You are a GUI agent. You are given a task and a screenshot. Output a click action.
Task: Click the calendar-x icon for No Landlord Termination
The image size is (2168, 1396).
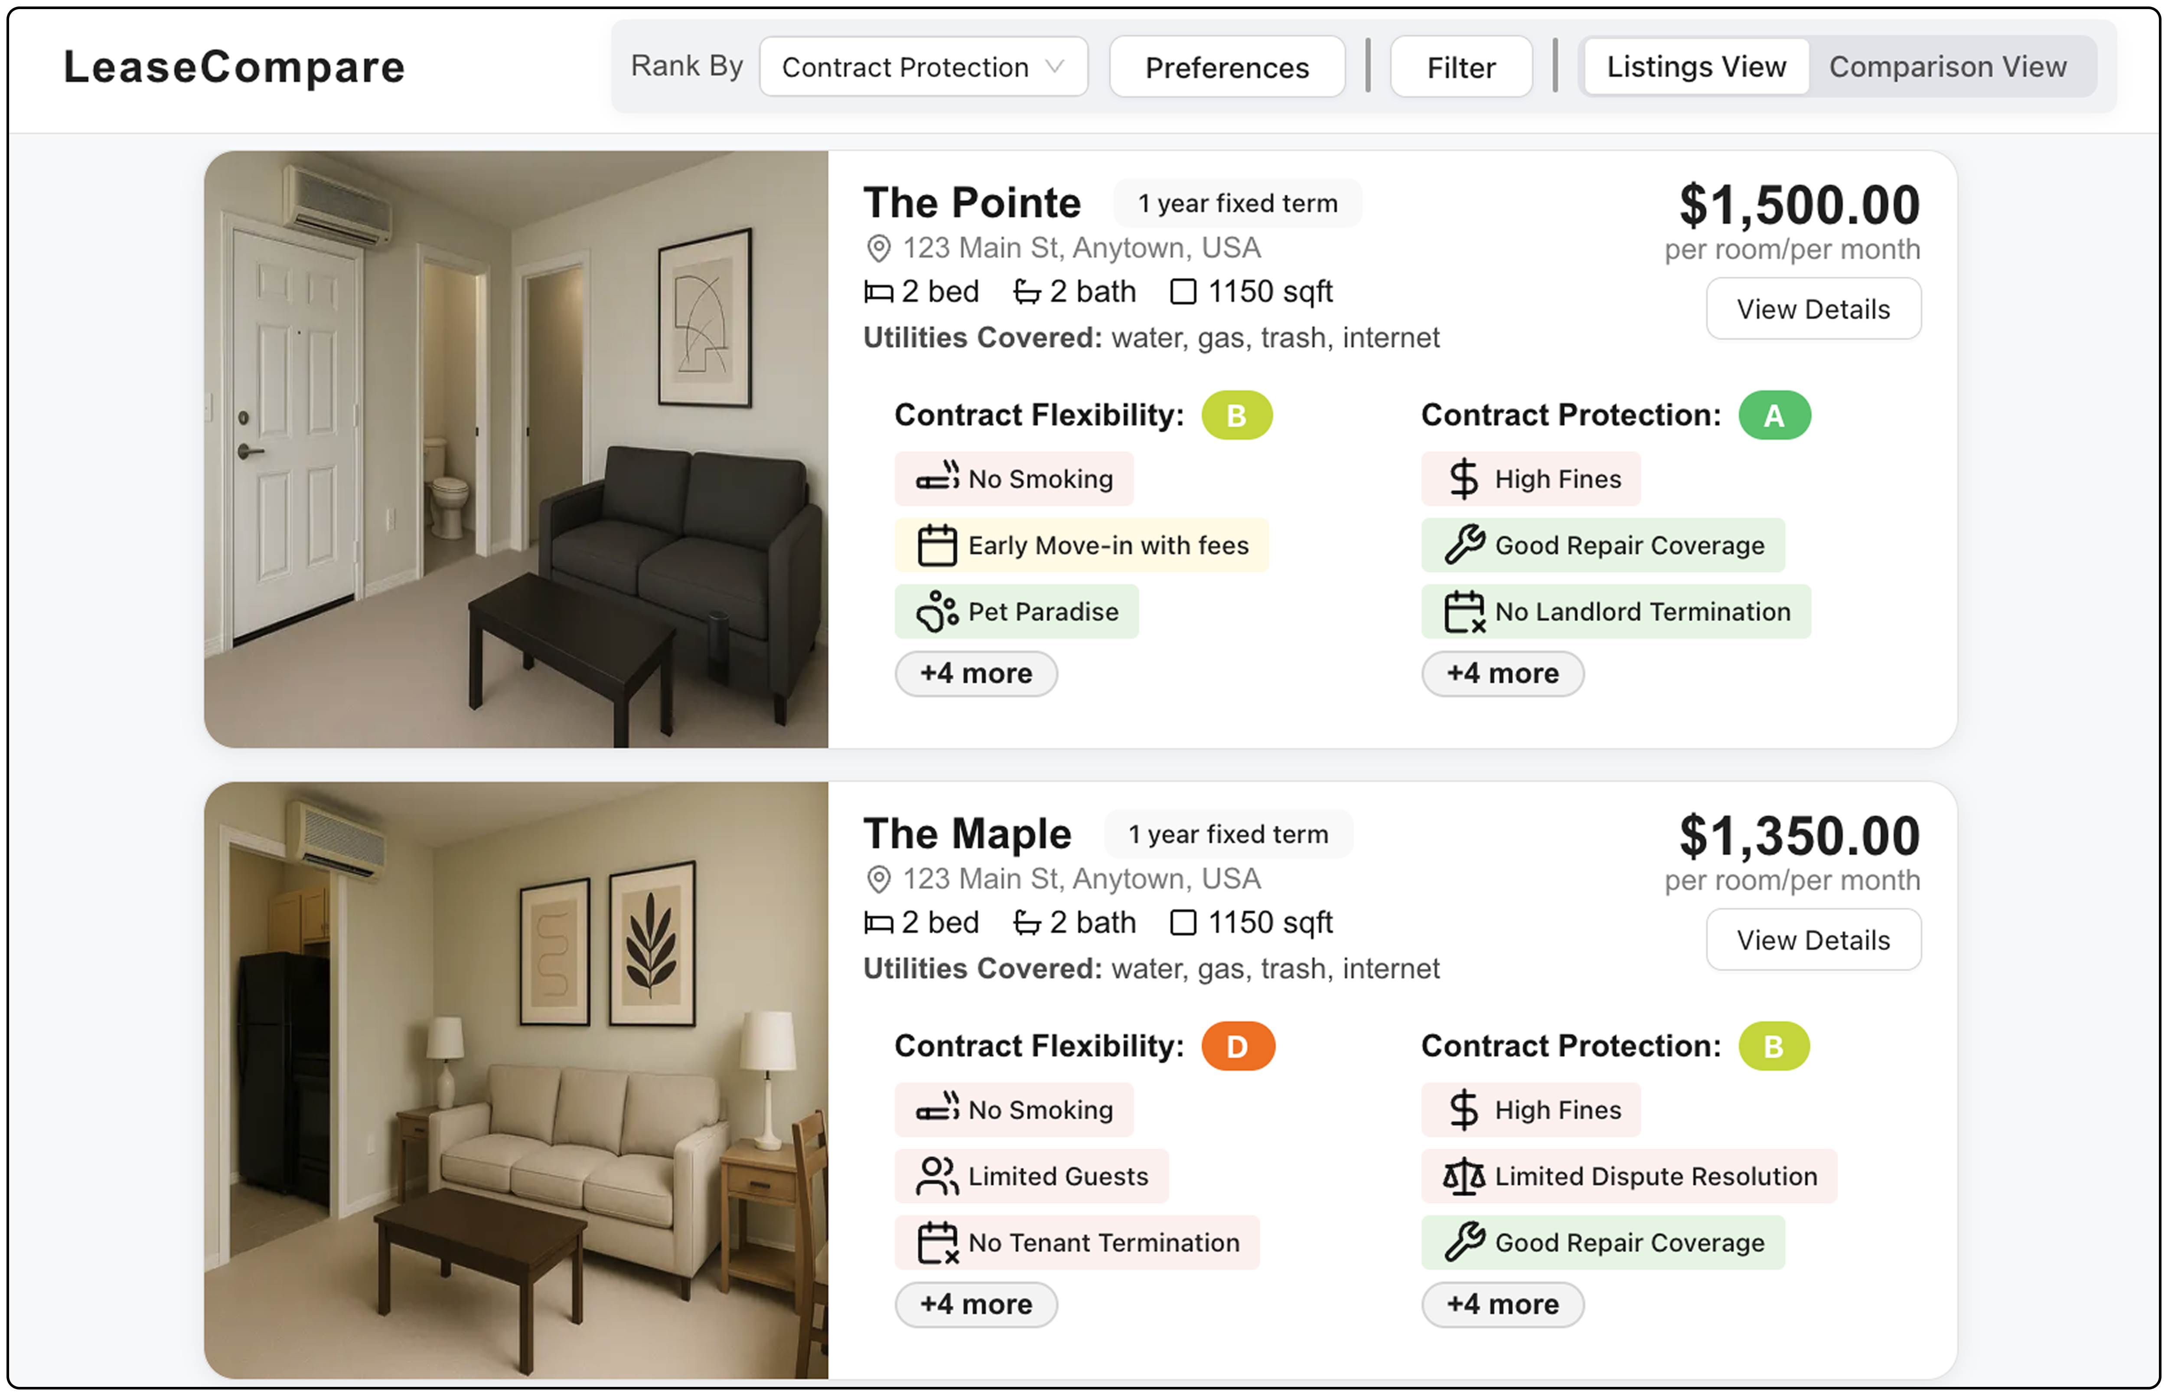pyautogui.click(x=1465, y=611)
